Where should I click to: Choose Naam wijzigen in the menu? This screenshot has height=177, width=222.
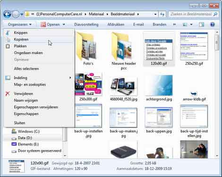point(39,100)
